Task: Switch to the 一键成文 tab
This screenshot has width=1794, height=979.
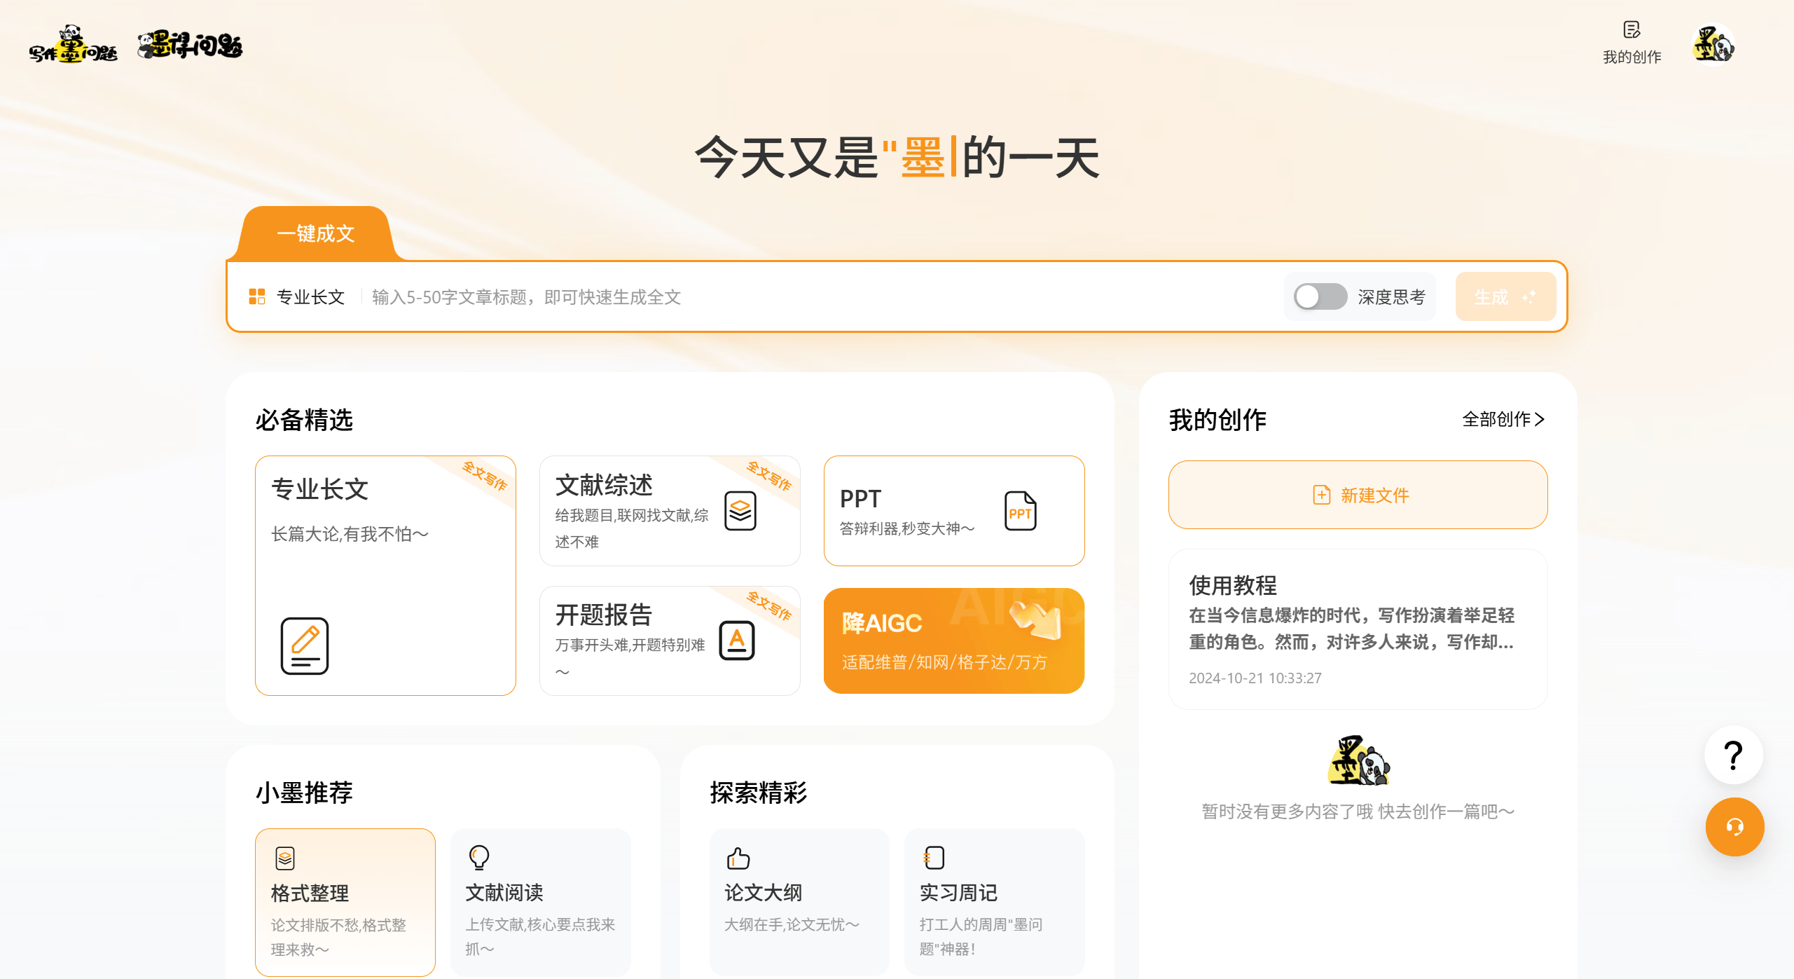Action: 317,233
